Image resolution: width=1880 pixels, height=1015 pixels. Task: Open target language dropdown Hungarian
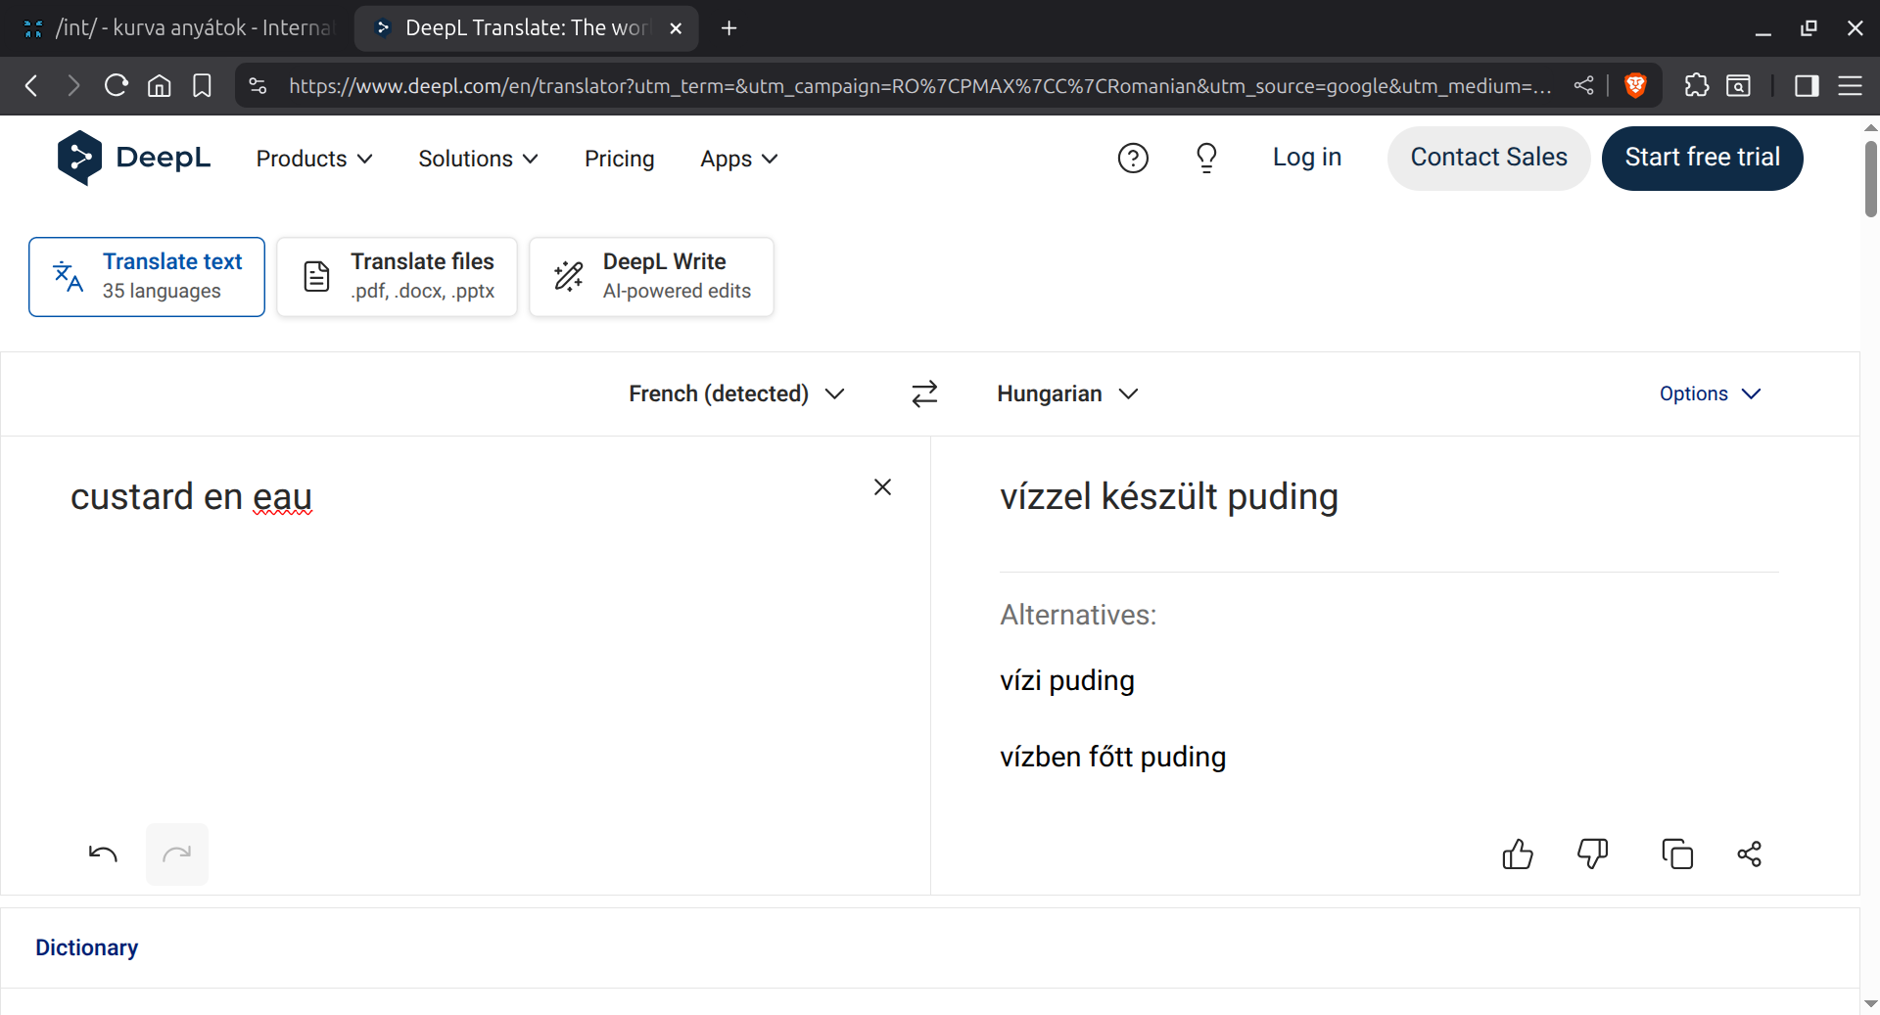pos(1067,393)
